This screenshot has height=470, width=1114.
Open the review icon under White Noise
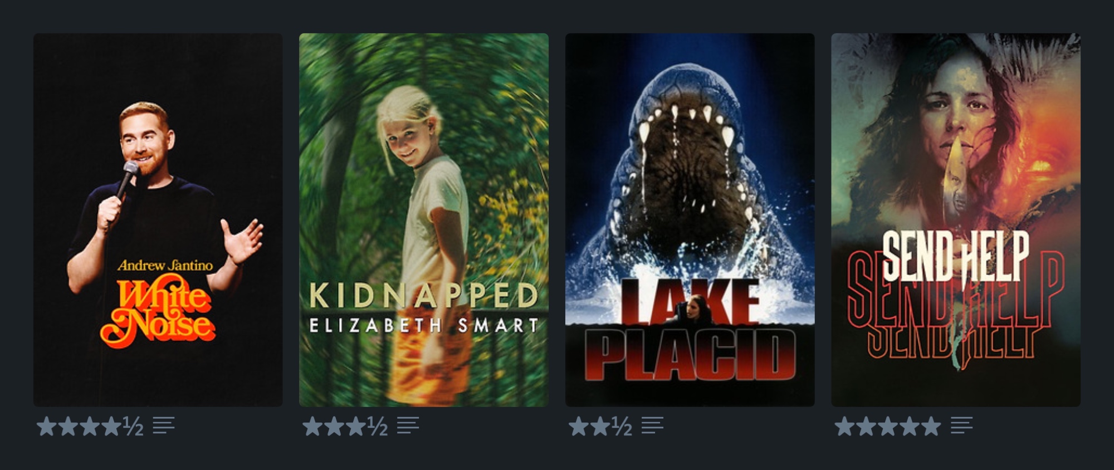click(164, 426)
